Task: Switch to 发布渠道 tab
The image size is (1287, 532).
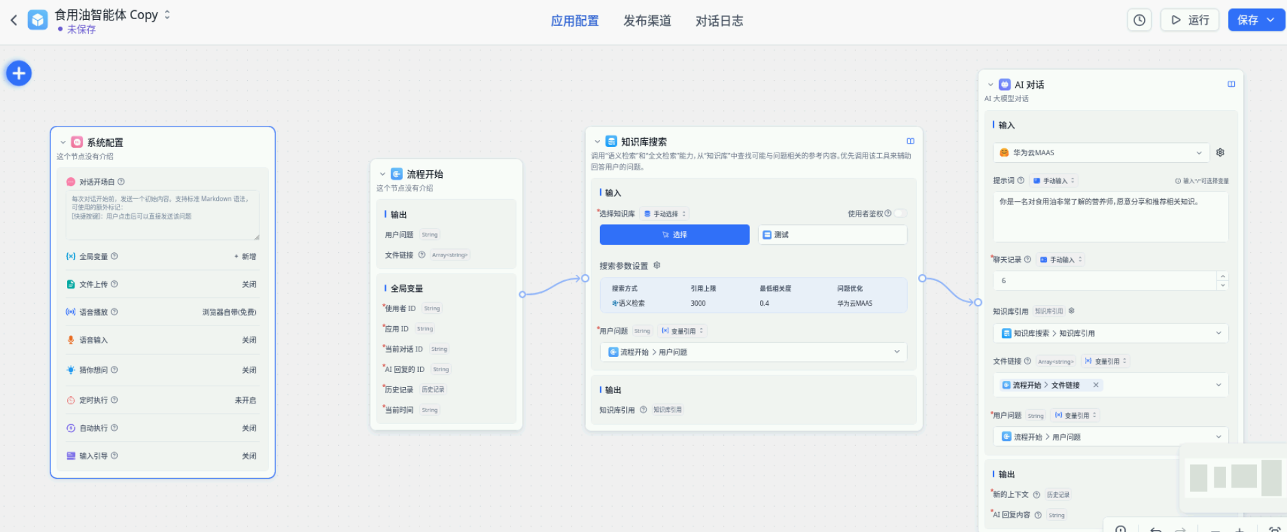Action: tap(647, 21)
